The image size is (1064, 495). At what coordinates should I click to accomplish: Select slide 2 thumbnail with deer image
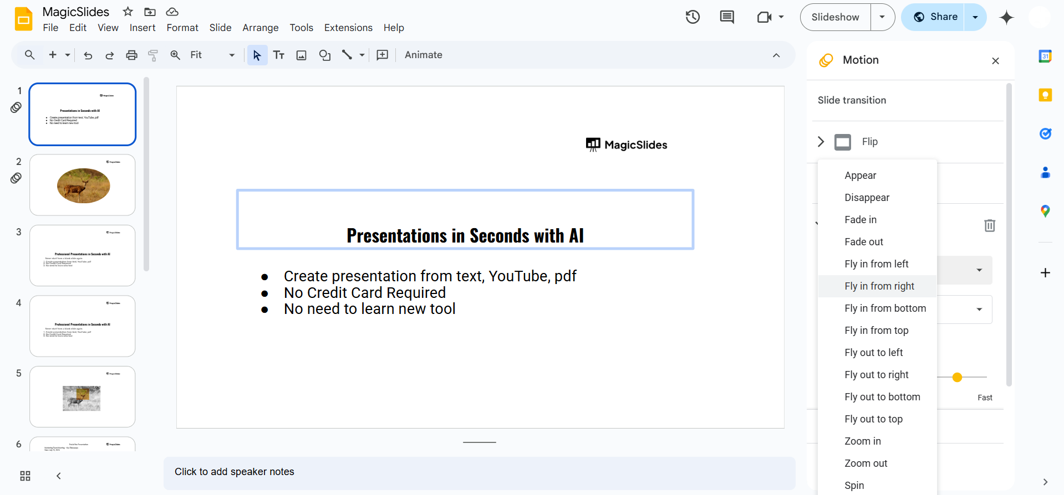83,185
